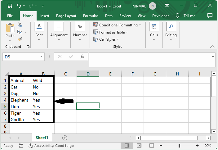The width and height of the screenshot is (218, 150).
Task: Click the Undo arrow icon
Action: [19, 6]
